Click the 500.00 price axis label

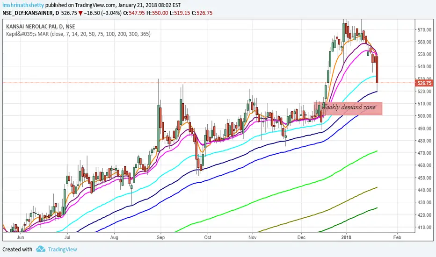[424, 116]
